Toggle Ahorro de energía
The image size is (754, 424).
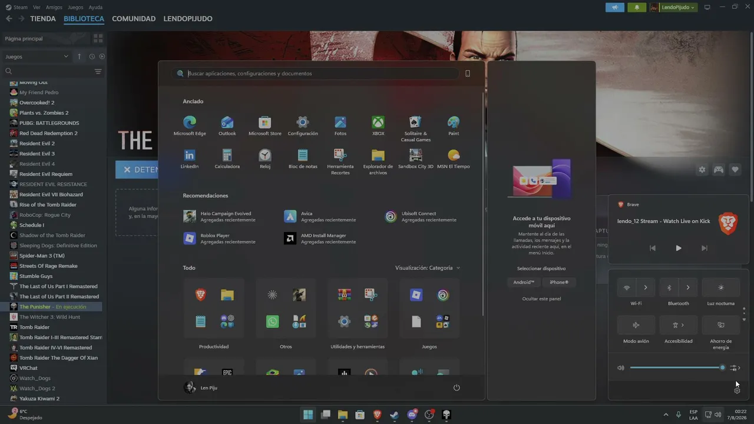(721, 325)
